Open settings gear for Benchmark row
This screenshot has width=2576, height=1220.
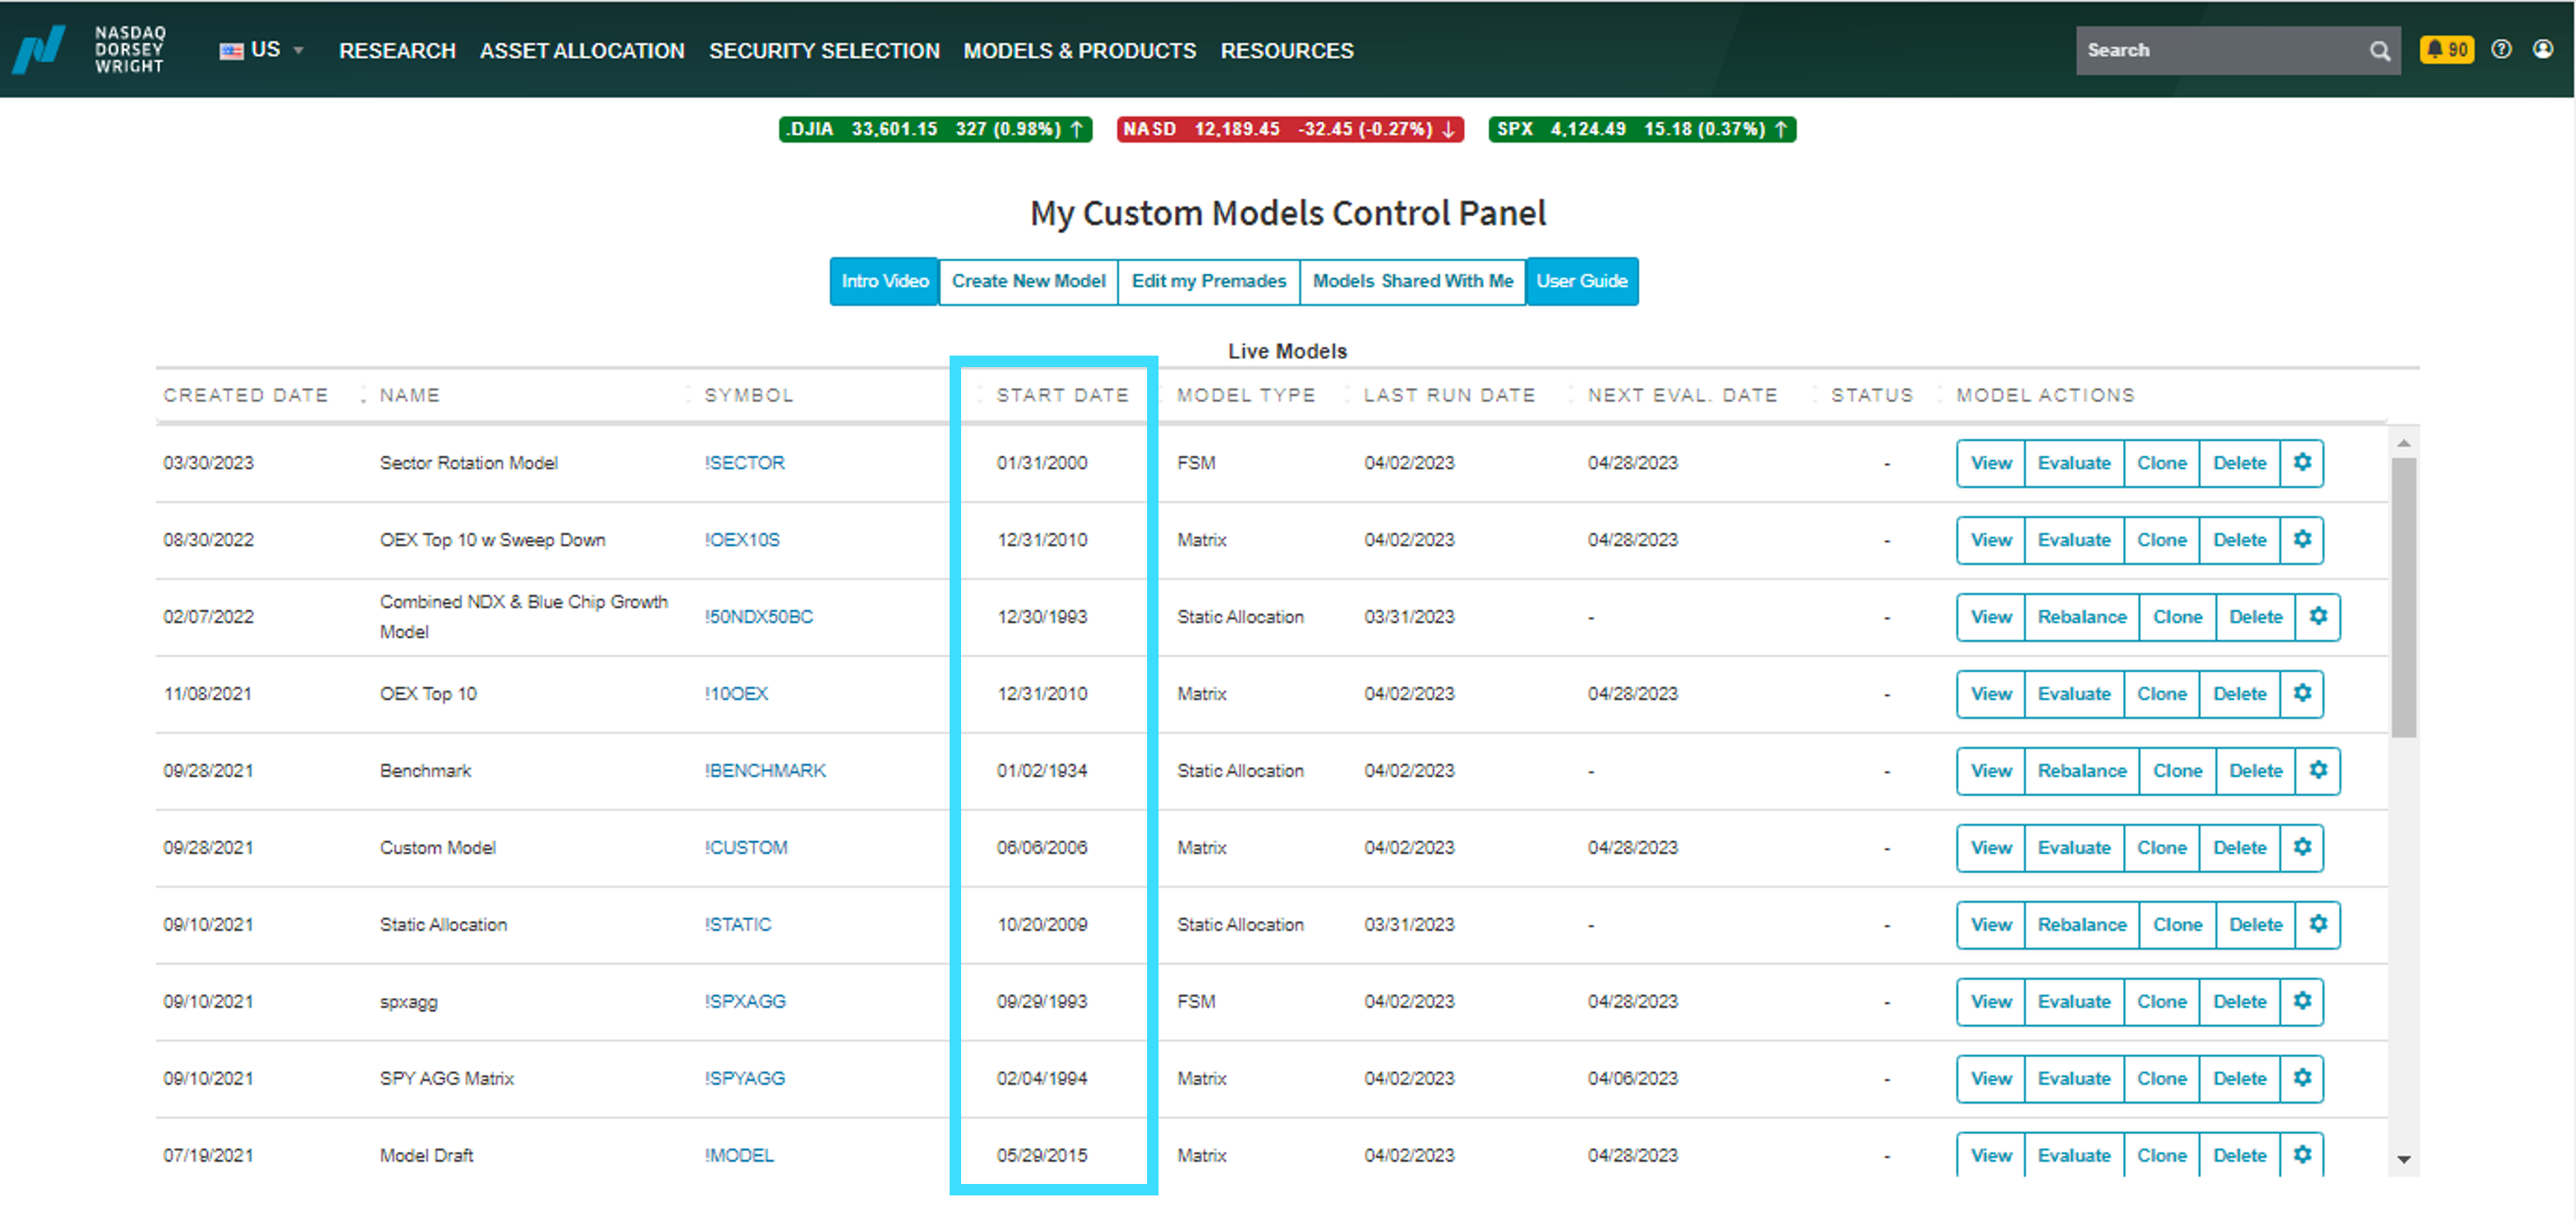click(x=2318, y=771)
